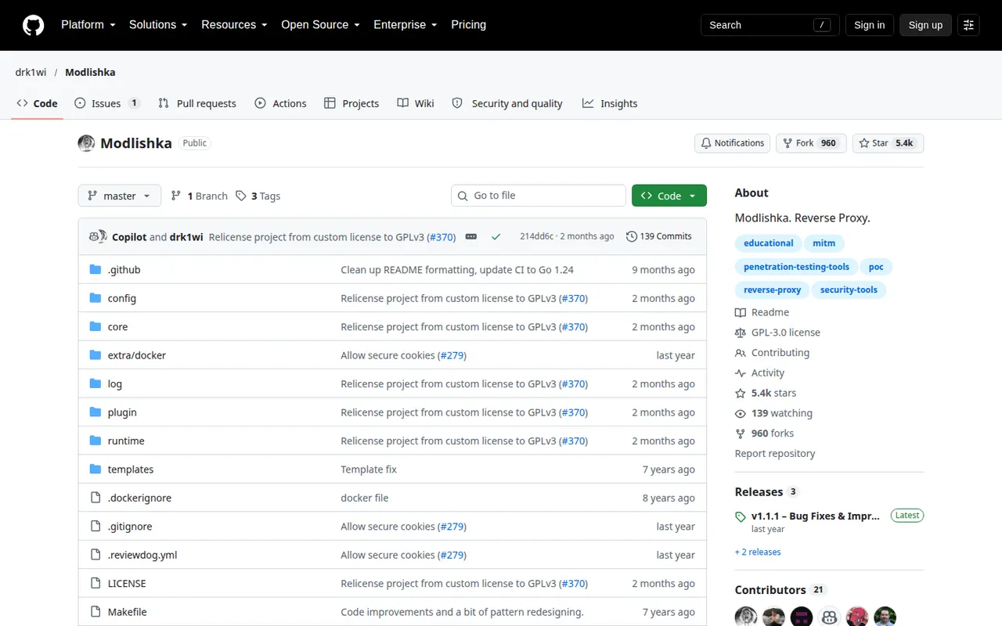Click the mitm topic tag

click(x=824, y=243)
